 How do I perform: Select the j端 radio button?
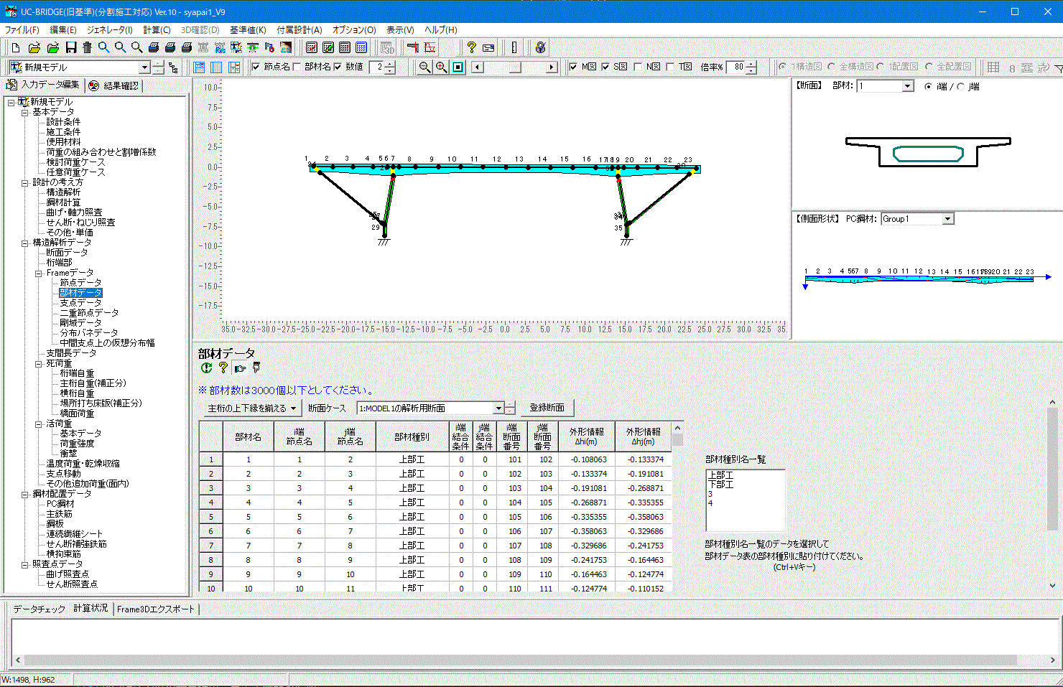point(960,86)
